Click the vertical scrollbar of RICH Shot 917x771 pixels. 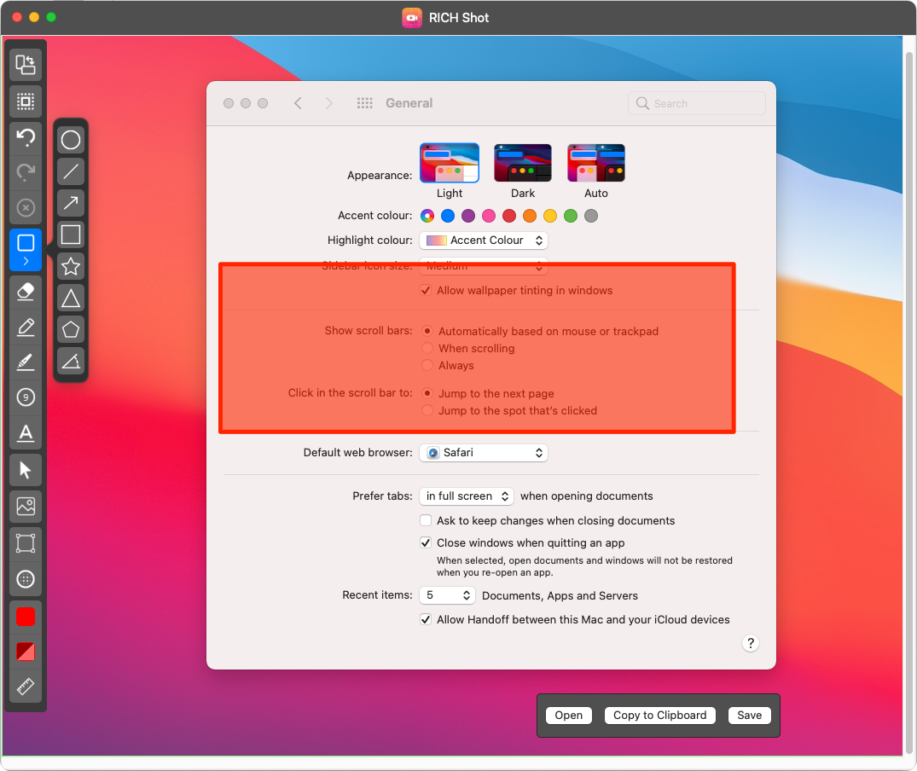click(x=909, y=403)
